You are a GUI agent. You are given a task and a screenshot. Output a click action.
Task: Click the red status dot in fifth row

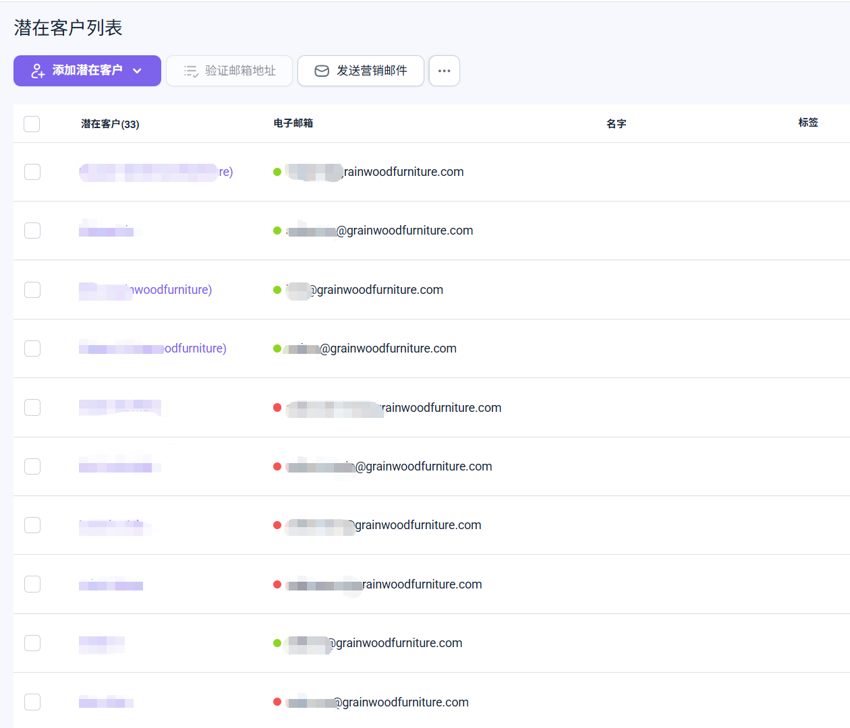coord(277,408)
